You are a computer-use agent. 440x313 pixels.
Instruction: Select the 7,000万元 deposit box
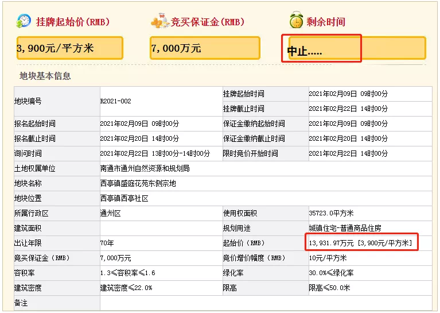tap(205, 48)
